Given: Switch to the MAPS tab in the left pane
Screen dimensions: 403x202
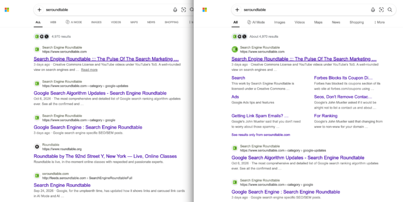Looking at the screenshot, I should click(x=134, y=23).
